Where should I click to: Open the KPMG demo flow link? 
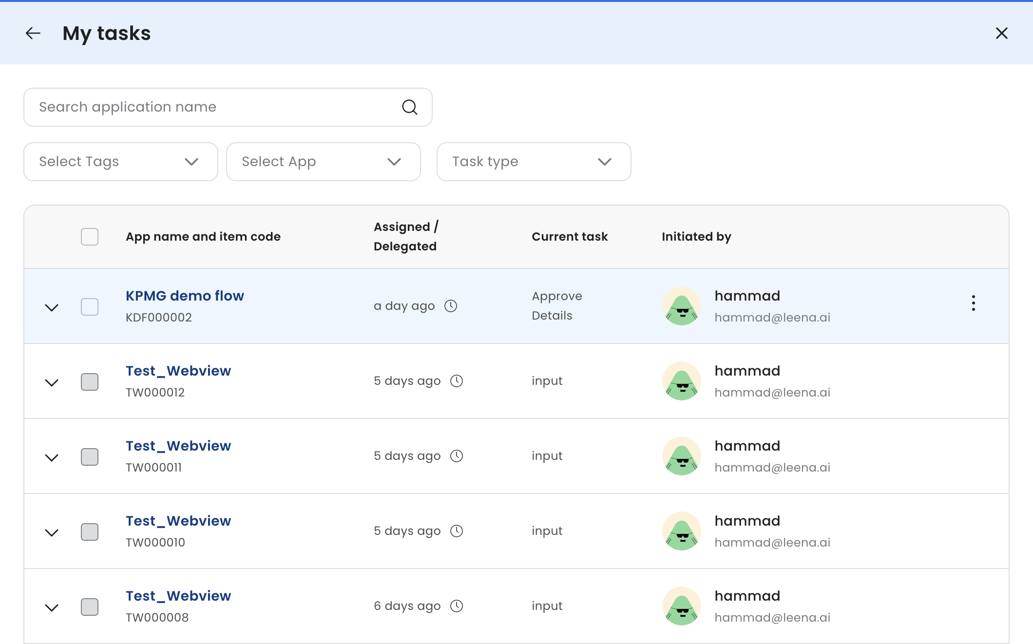(185, 296)
